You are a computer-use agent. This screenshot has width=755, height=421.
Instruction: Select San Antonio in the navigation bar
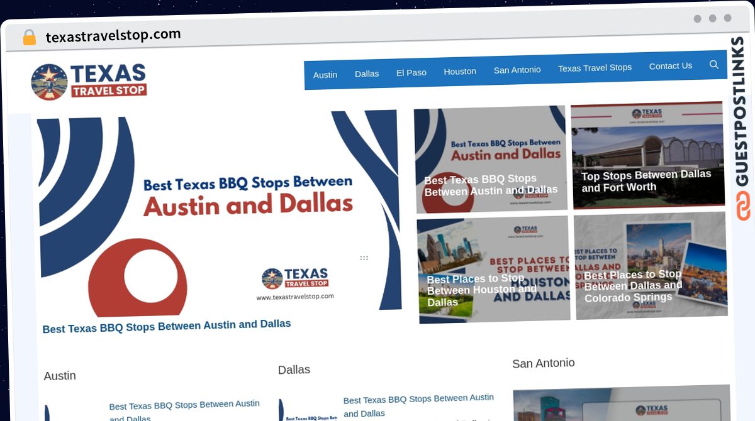[x=517, y=70]
